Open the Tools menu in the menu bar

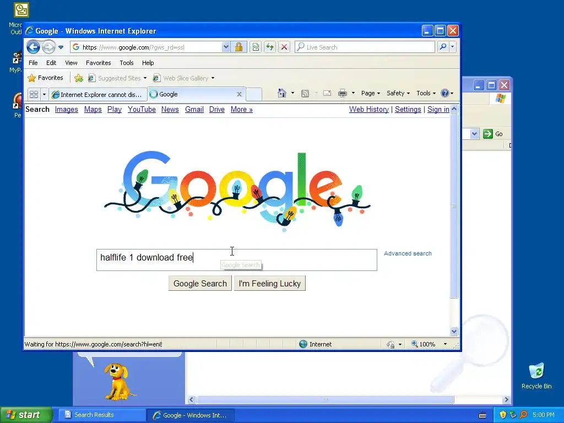click(127, 63)
